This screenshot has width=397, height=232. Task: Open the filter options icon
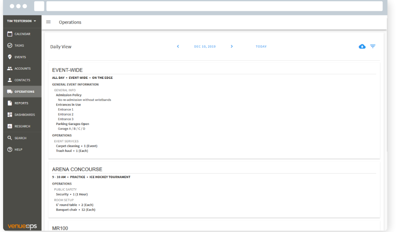pyautogui.click(x=373, y=46)
